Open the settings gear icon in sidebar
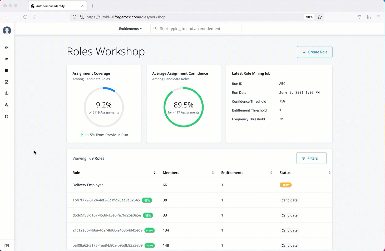385x251 pixels. pyautogui.click(x=7, y=116)
